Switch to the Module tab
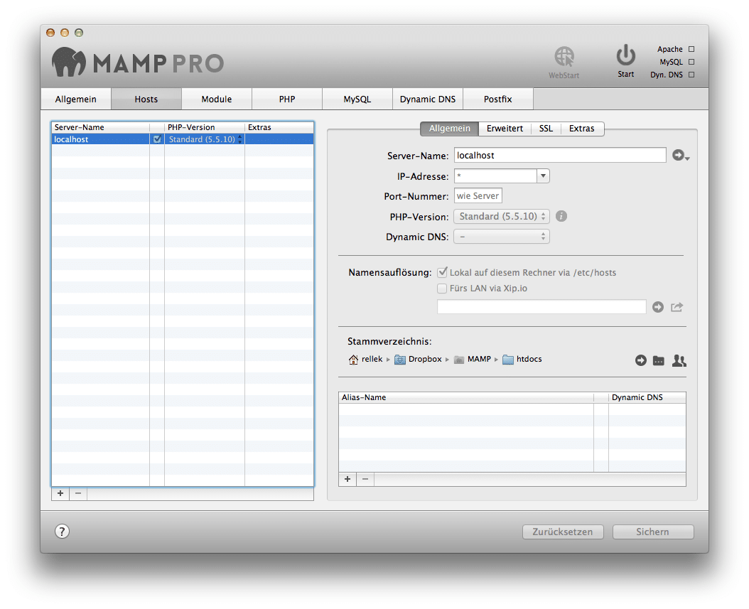749x609 pixels. coord(217,99)
